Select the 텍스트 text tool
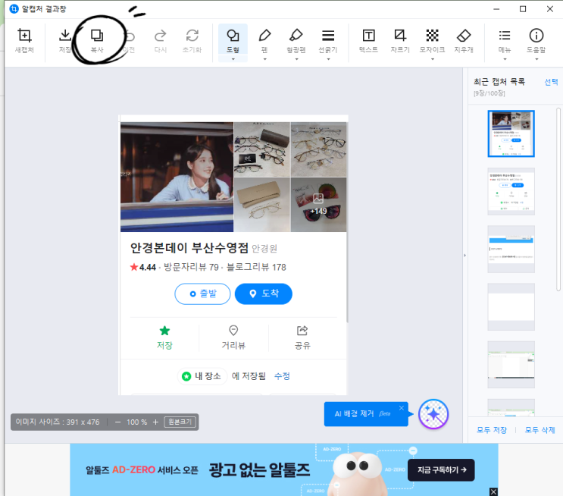The width and height of the screenshot is (563, 496). (x=369, y=41)
